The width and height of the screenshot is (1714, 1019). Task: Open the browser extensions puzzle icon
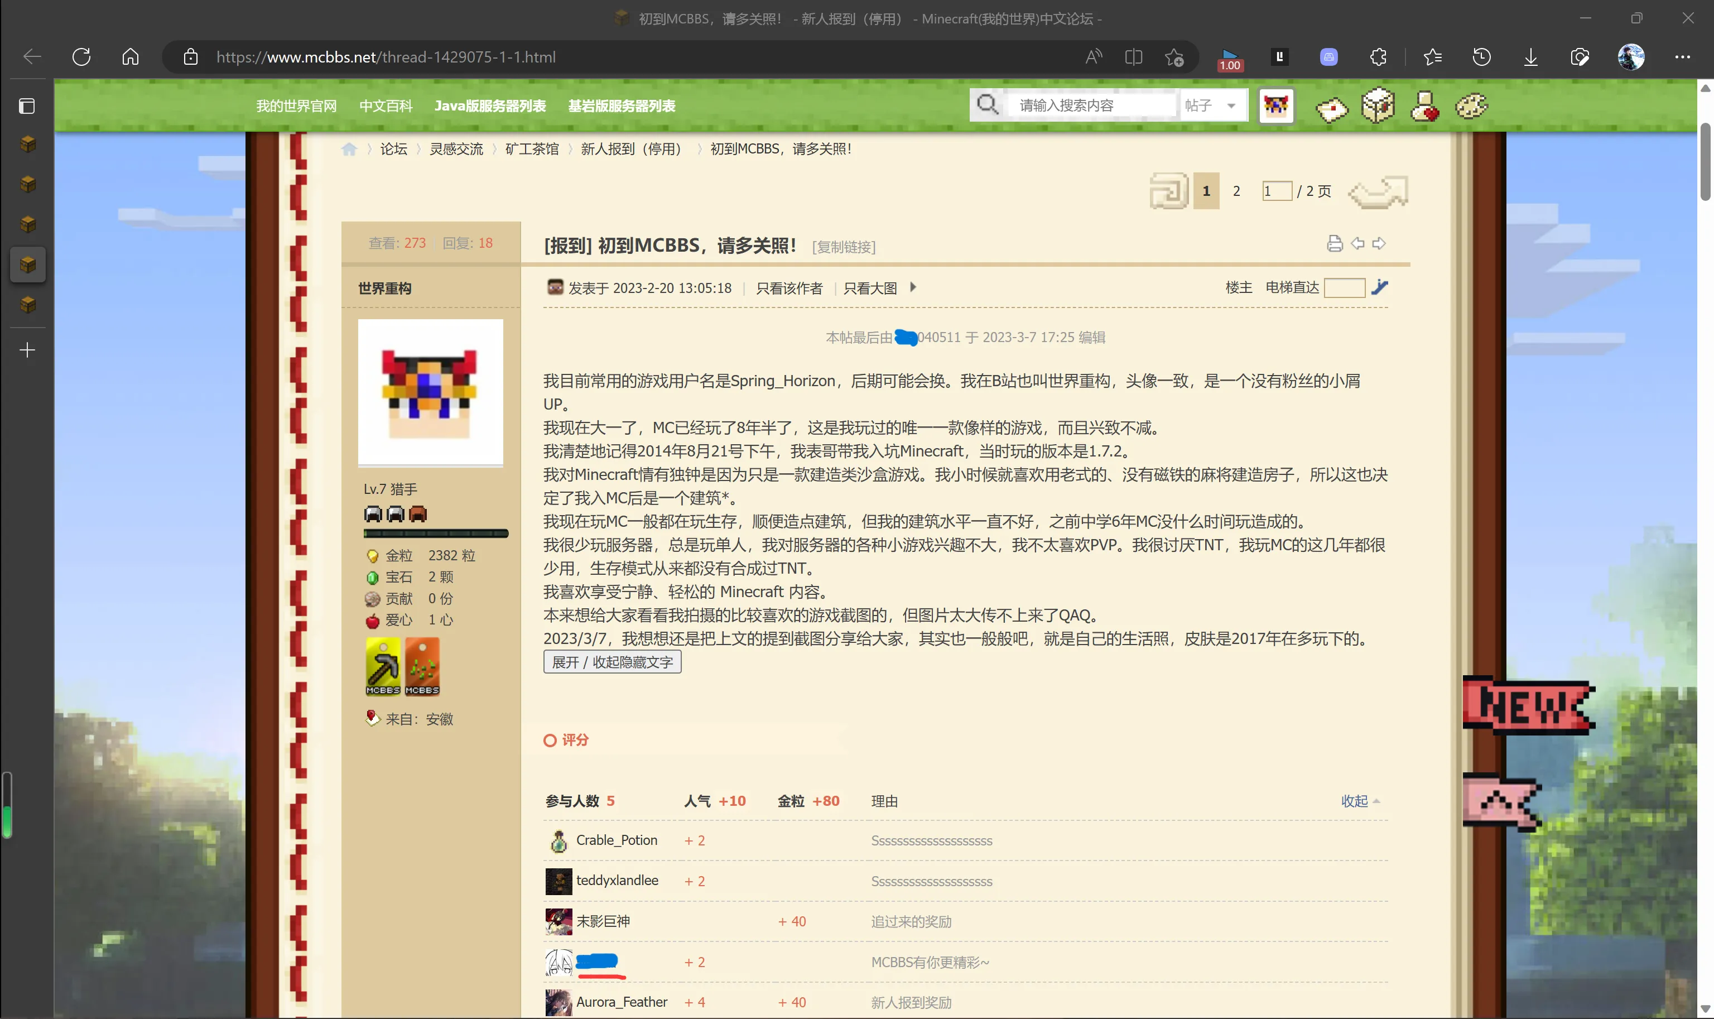[x=1378, y=57]
